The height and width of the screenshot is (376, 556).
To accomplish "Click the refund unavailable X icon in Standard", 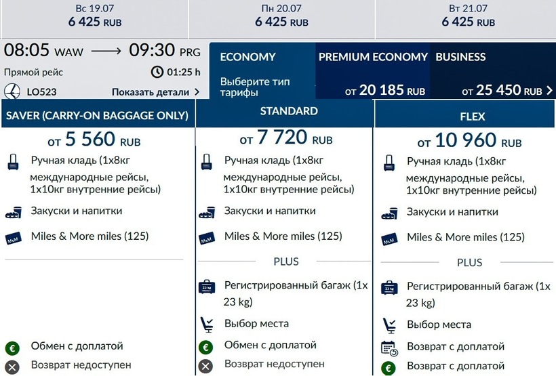I will point(206,365).
